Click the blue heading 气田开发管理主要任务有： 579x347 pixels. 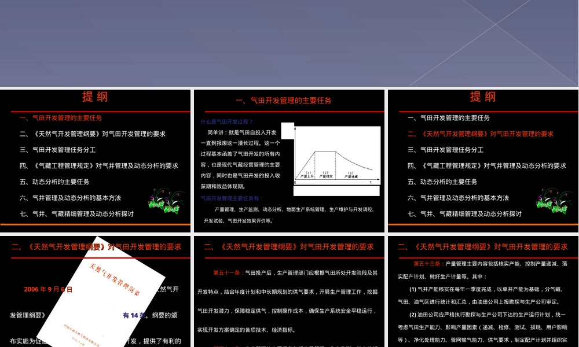click(232, 198)
